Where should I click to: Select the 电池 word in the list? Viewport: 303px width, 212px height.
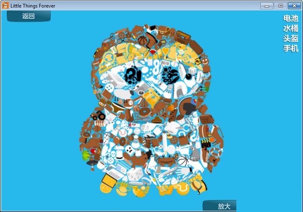pyautogui.click(x=291, y=19)
